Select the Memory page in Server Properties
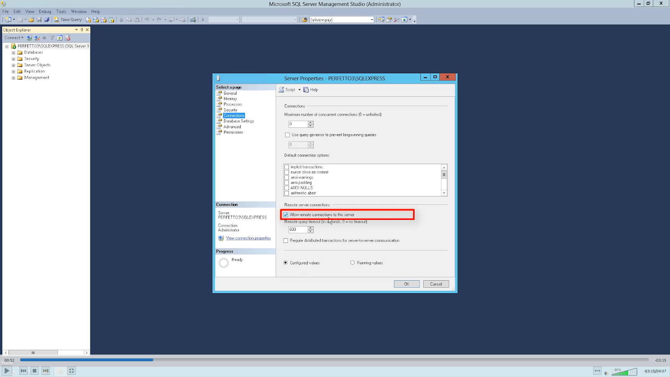The height and width of the screenshot is (377, 670). click(230, 98)
